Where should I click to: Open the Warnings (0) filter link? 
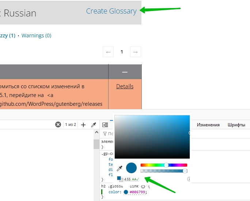(36, 36)
